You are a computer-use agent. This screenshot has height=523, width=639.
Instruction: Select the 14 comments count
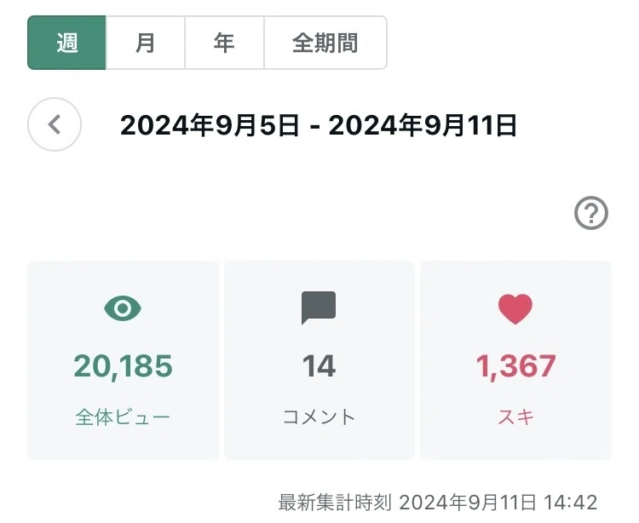[x=319, y=366]
